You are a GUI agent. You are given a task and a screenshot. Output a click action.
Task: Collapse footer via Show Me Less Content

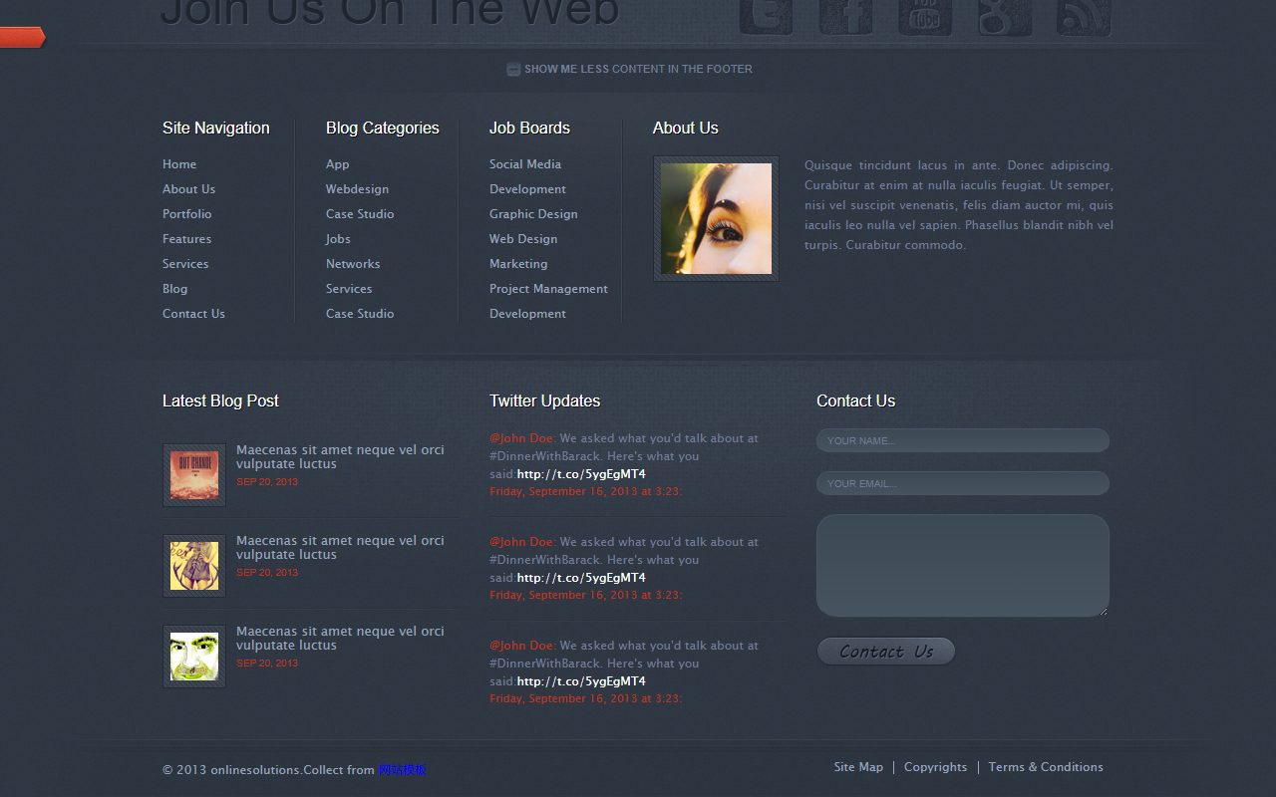point(629,69)
